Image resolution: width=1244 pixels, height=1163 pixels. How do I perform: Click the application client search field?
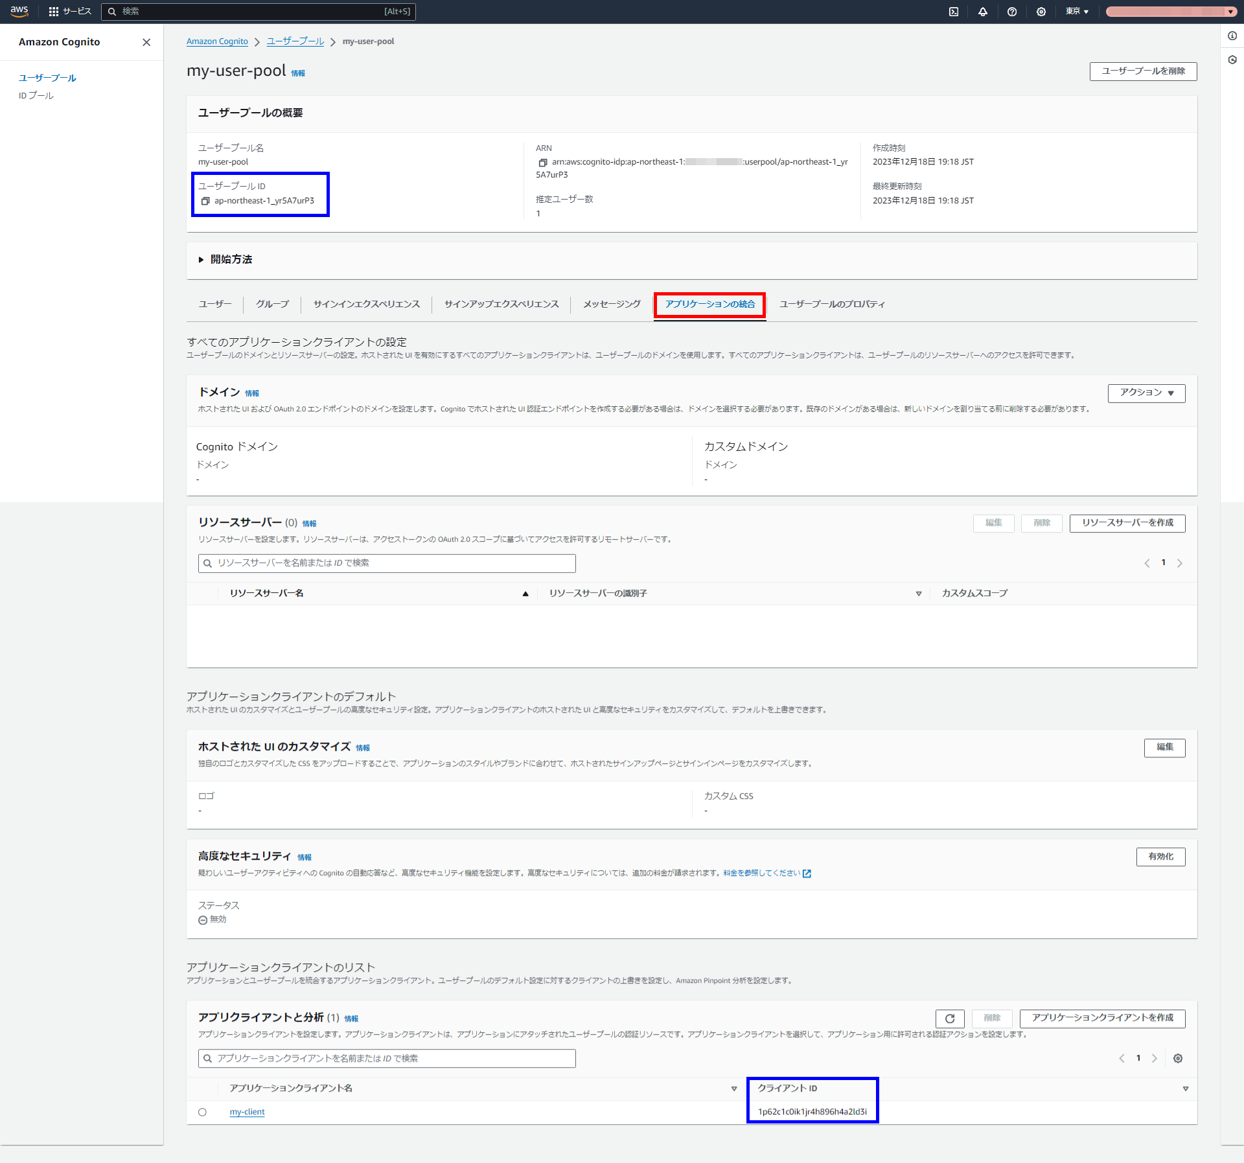pyautogui.click(x=386, y=1058)
